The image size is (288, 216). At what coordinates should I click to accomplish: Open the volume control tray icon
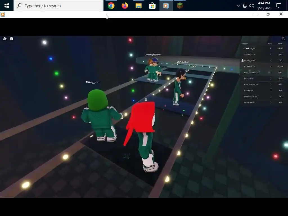pos(252,6)
